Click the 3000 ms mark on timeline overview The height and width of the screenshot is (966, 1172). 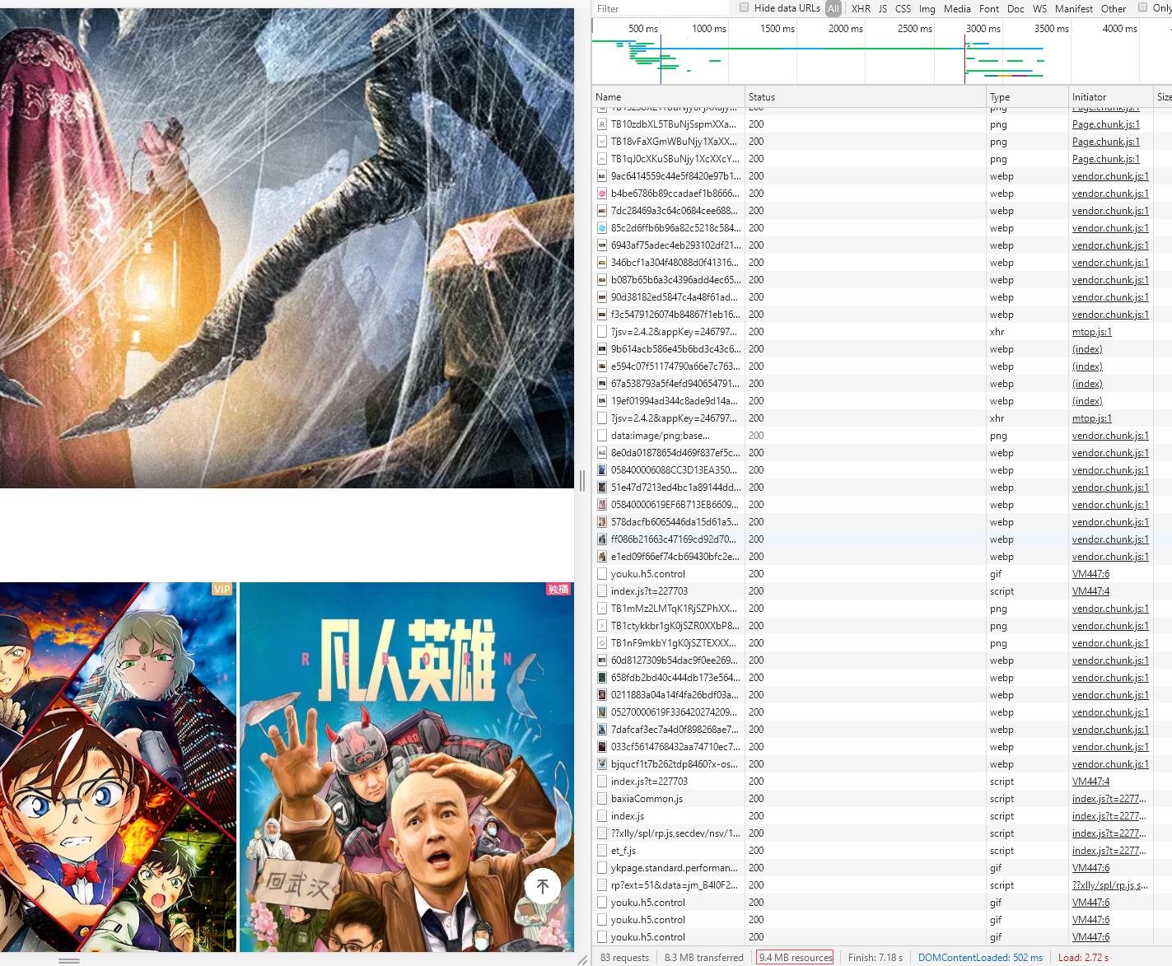(x=983, y=28)
